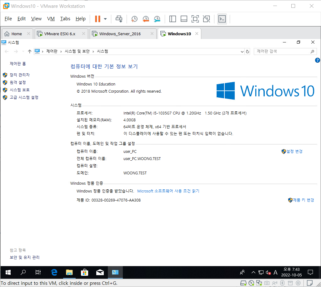
Task: Click the 제어판 breadcrumb
Action: [x=52, y=51]
